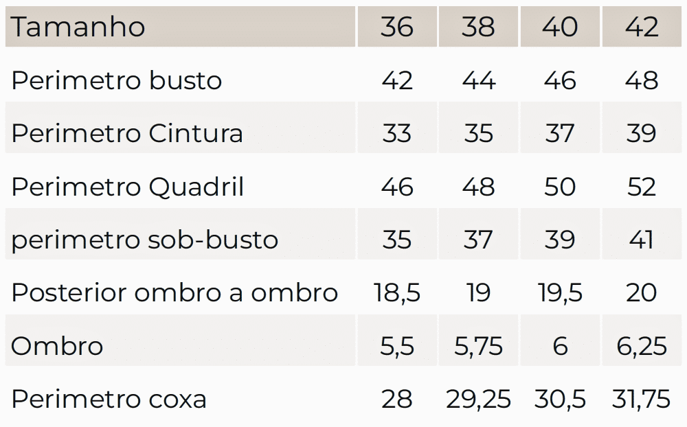Select the 5,75 Ombro value

478,346
